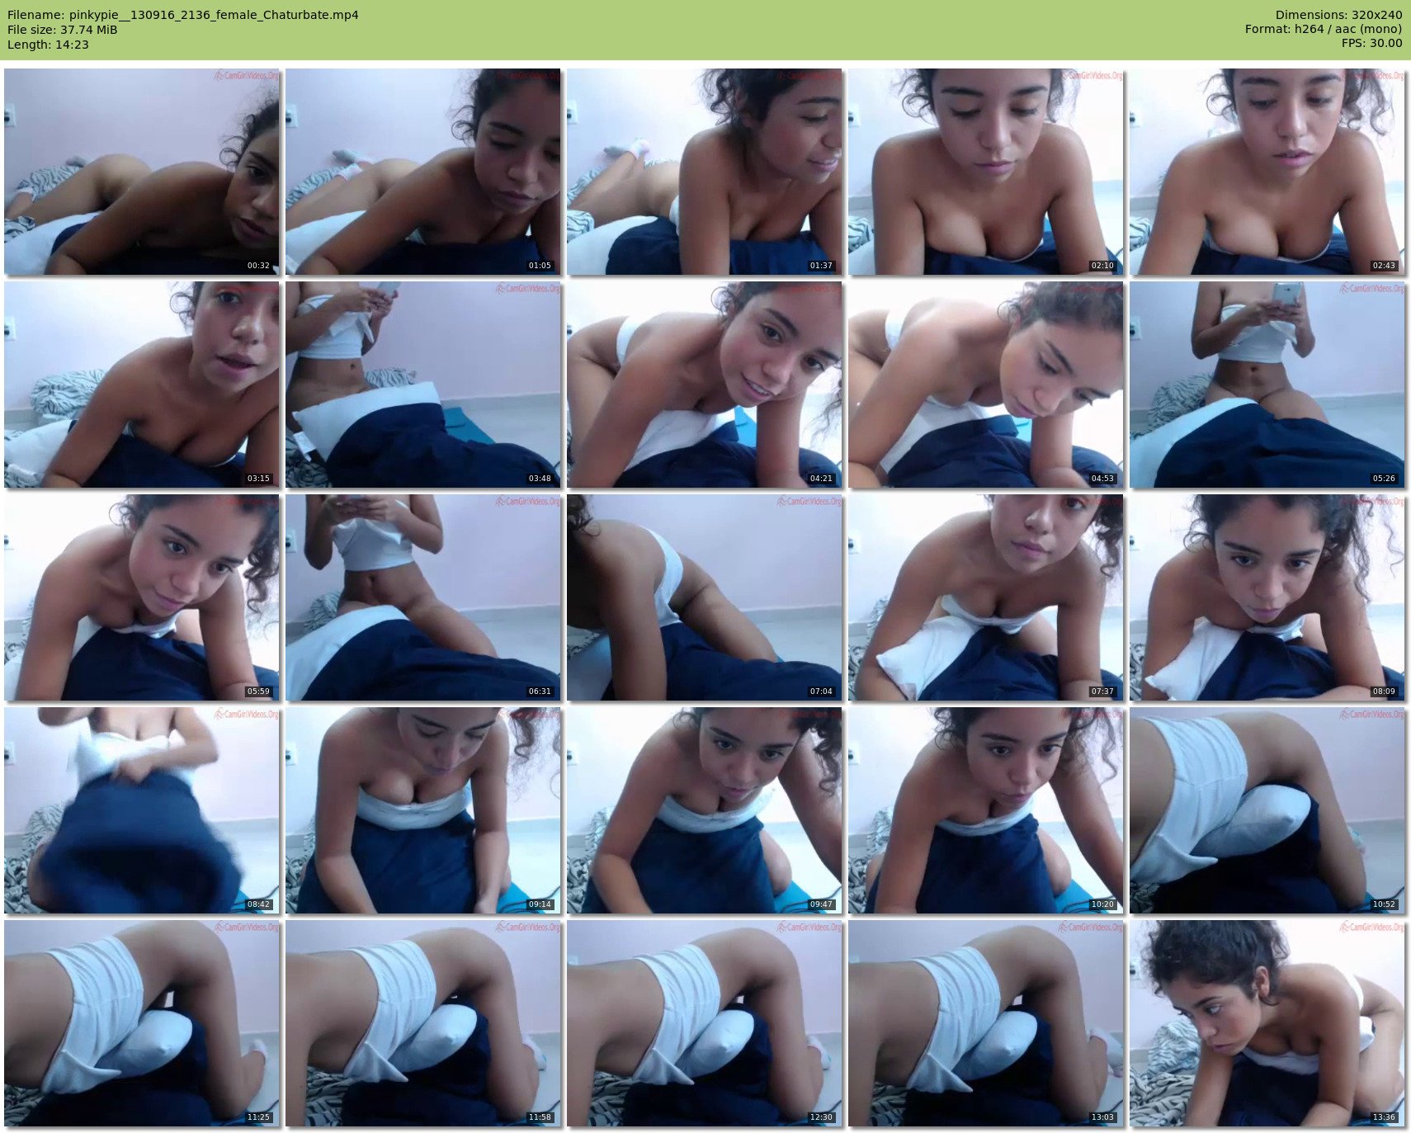The height and width of the screenshot is (1133, 1411).
Task: Open the frame timestamped 01:05
Action: (423, 172)
